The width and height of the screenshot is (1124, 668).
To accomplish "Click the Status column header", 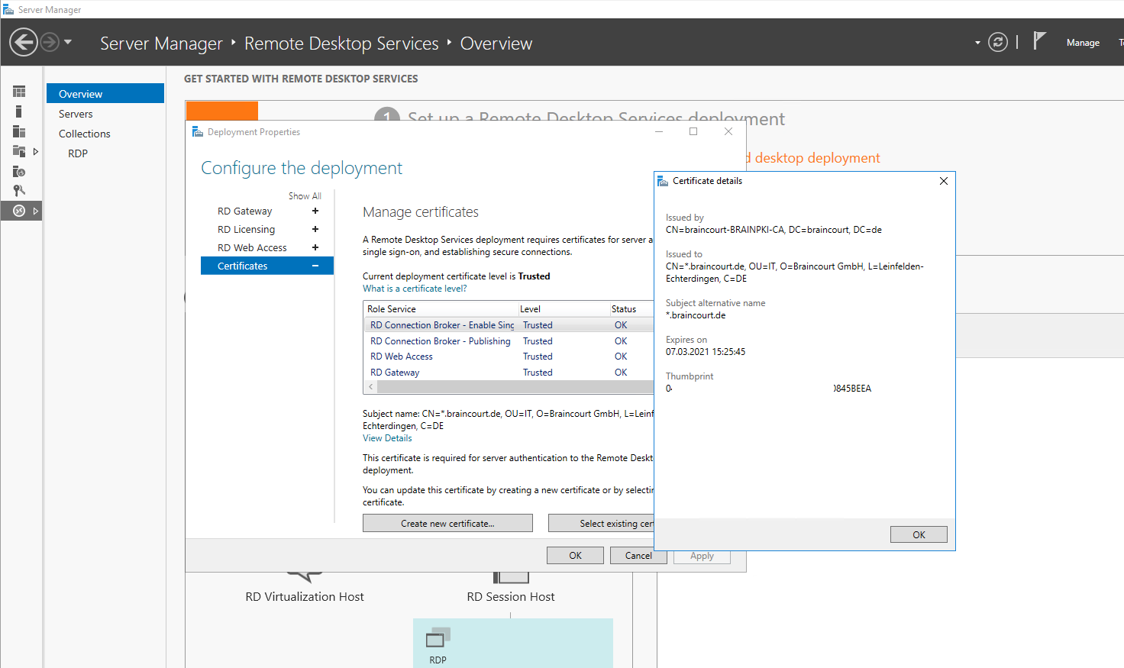I will tap(631, 309).
